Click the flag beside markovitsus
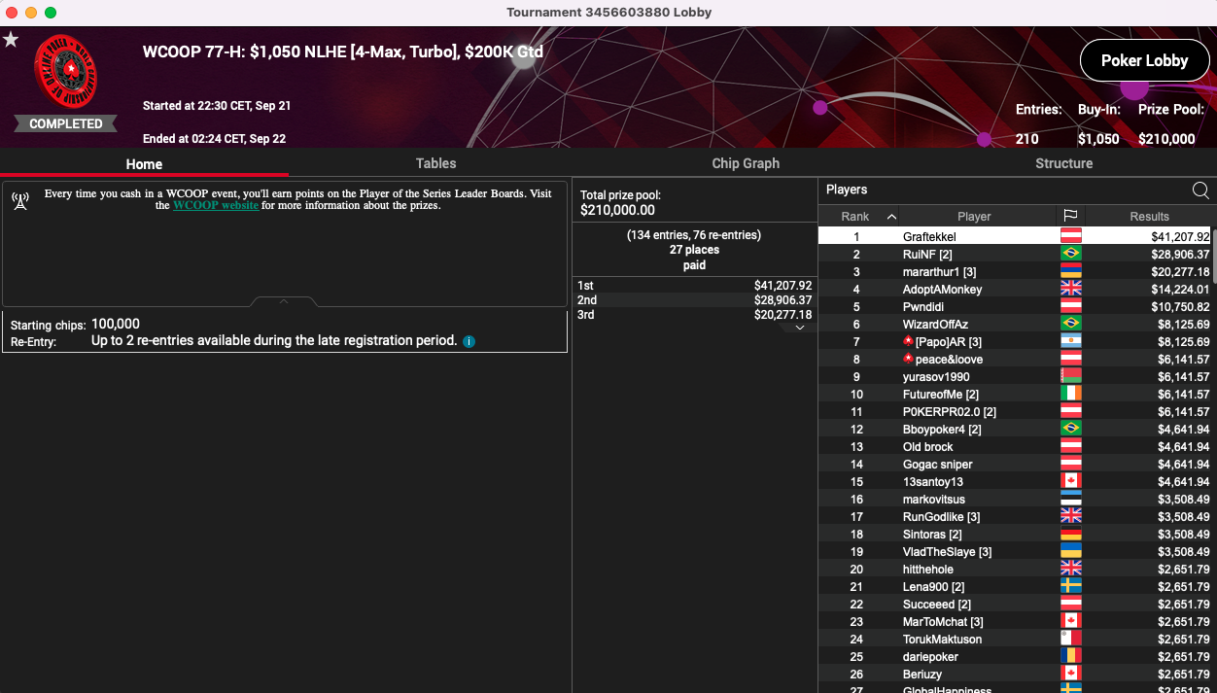This screenshot has width=1217, height=693. click(1070, 499)
